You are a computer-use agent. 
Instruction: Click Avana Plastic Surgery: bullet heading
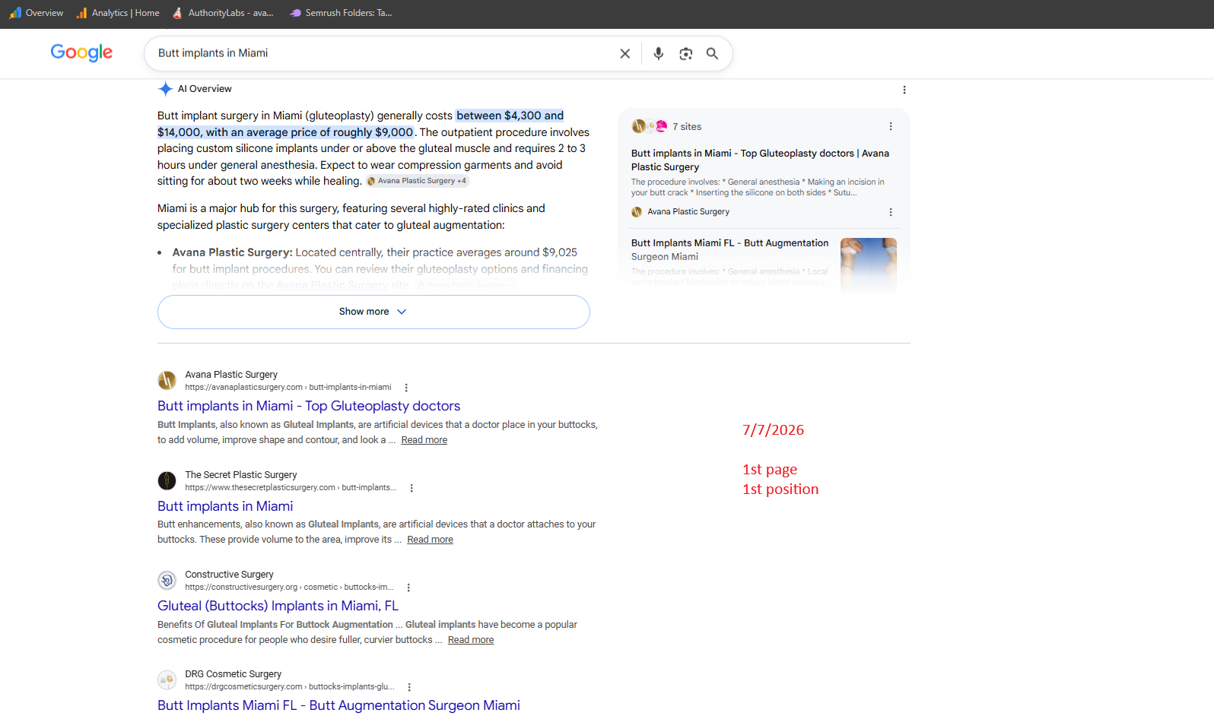tap(232, 252)
